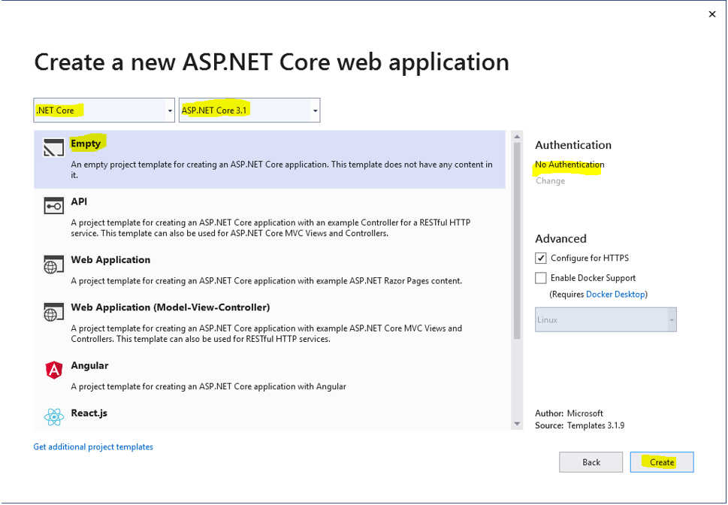
Task: Click the Angular logo icon
Action: (54, 370)
